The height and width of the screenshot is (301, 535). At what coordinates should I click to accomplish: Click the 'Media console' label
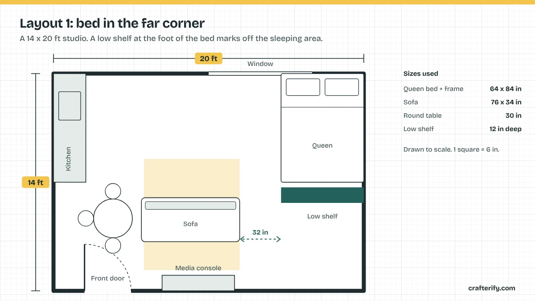pyautogui.click(x=198, y=268)
